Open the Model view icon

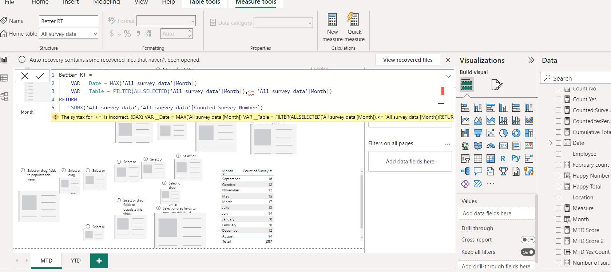coord(4,96)
